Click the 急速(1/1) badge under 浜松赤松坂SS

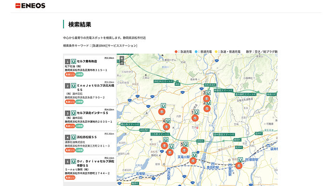tap(70, 151)
